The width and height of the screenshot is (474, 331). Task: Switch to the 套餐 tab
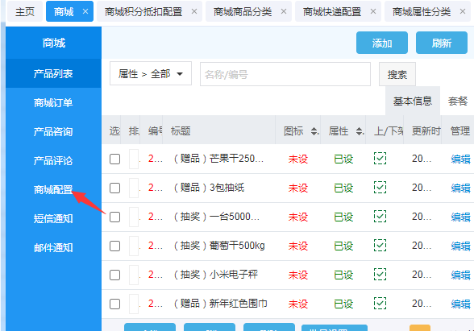[x=458, y=101]
